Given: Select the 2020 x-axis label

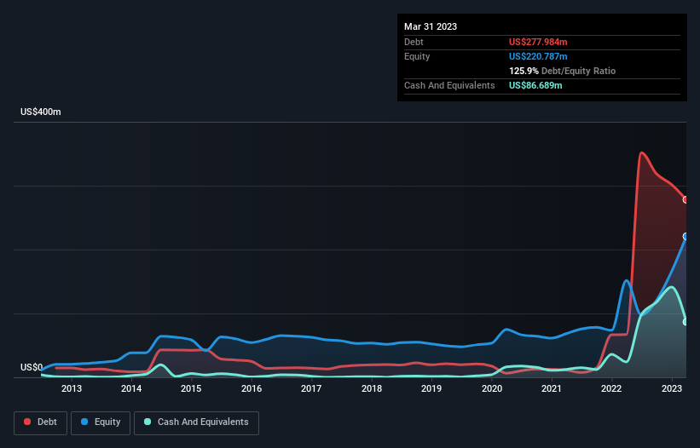Looking at the screenshot, I should point(491,388).
